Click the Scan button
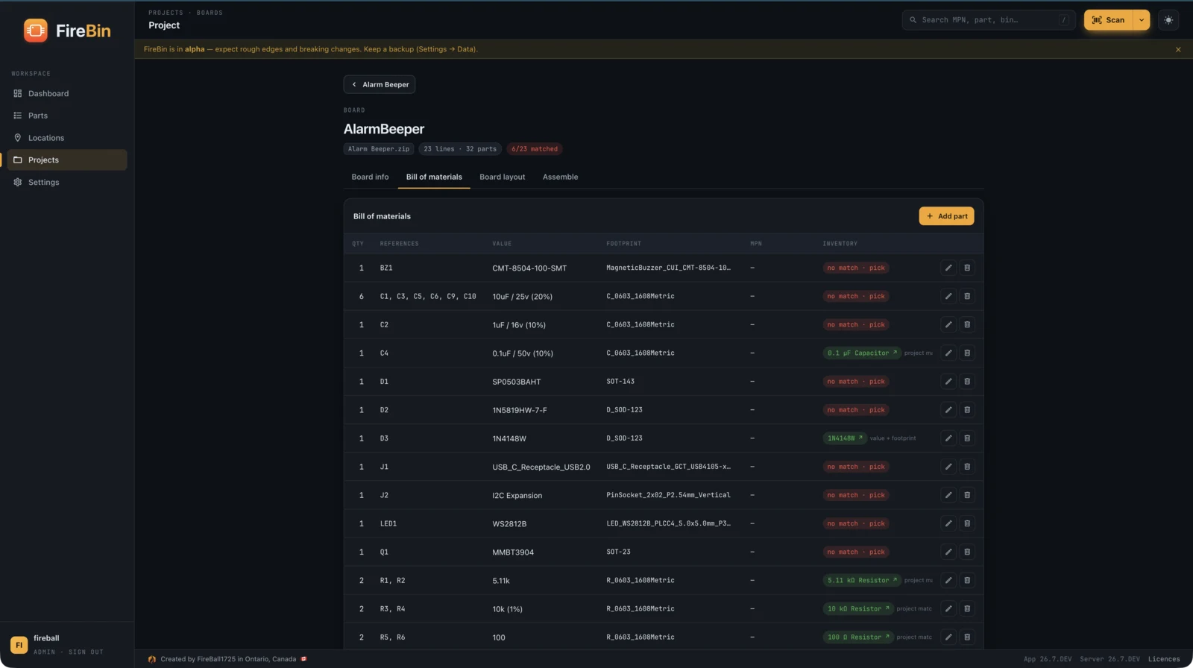The width and height of the screenshot is (1193, 668). (1109, 20)
